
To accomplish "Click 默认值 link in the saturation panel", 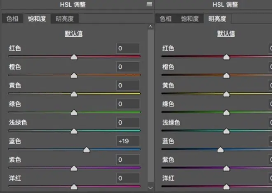I will pyautogui.click(x=73, y=33).
